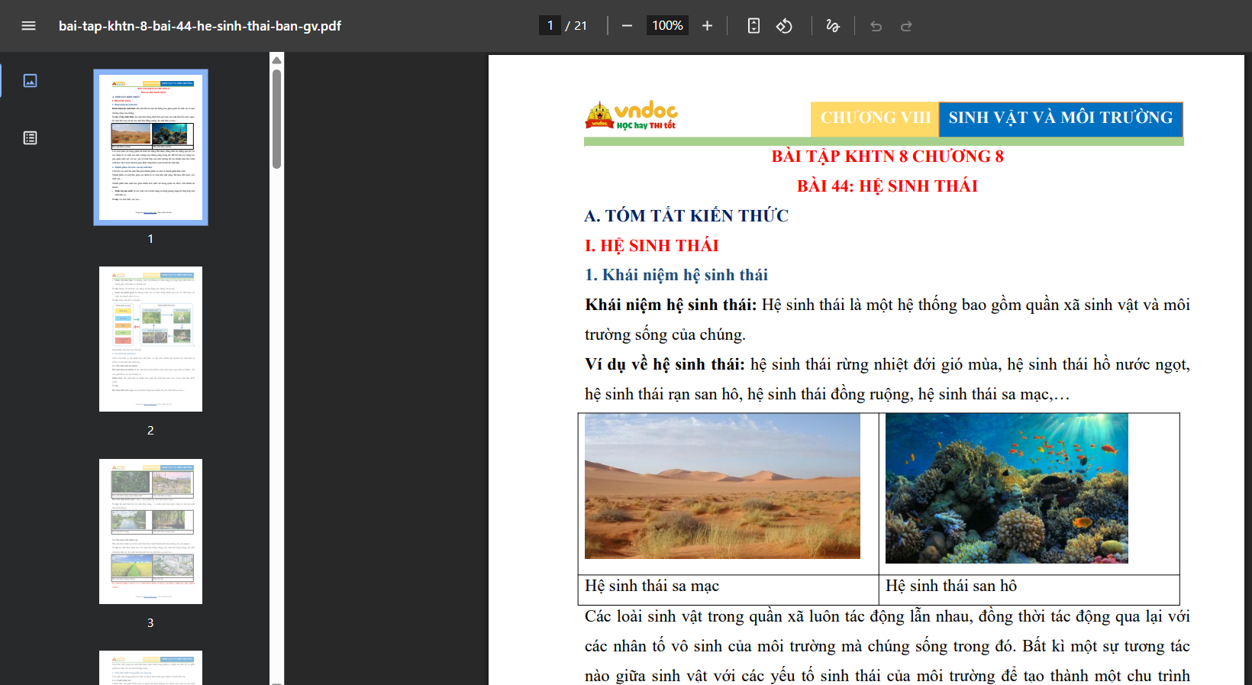Open the sidebar hamburger menu

pos(29,26)
